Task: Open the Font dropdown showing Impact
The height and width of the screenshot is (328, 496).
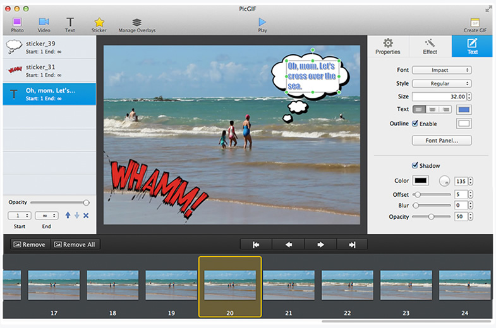Action: [442, 70]
